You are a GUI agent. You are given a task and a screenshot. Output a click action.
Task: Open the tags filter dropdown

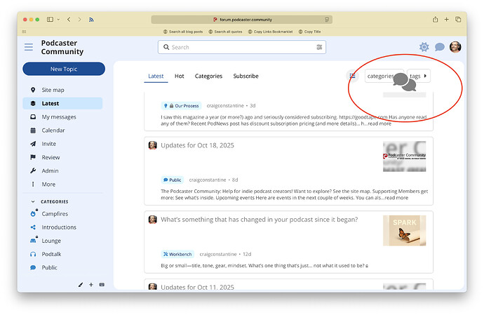(x=419, y=76)
